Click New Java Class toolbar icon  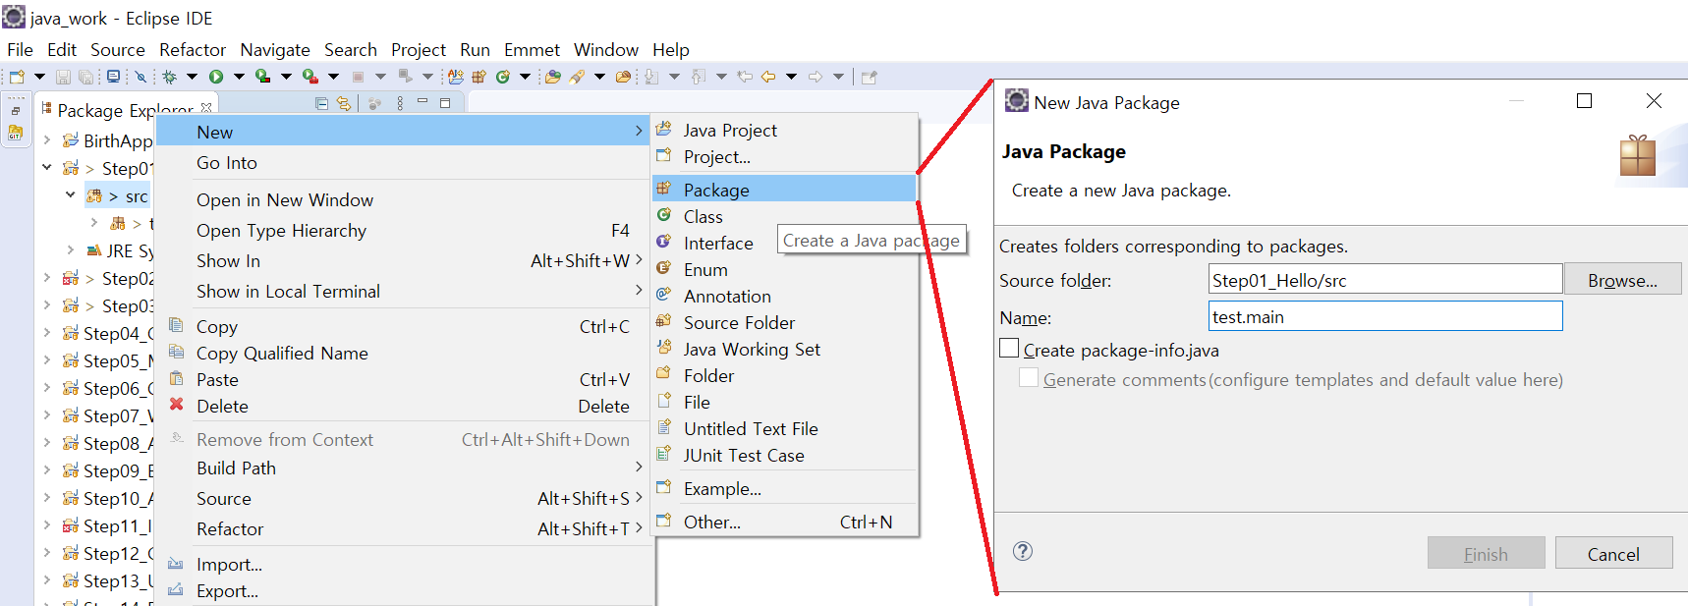(x=502, y=77)
